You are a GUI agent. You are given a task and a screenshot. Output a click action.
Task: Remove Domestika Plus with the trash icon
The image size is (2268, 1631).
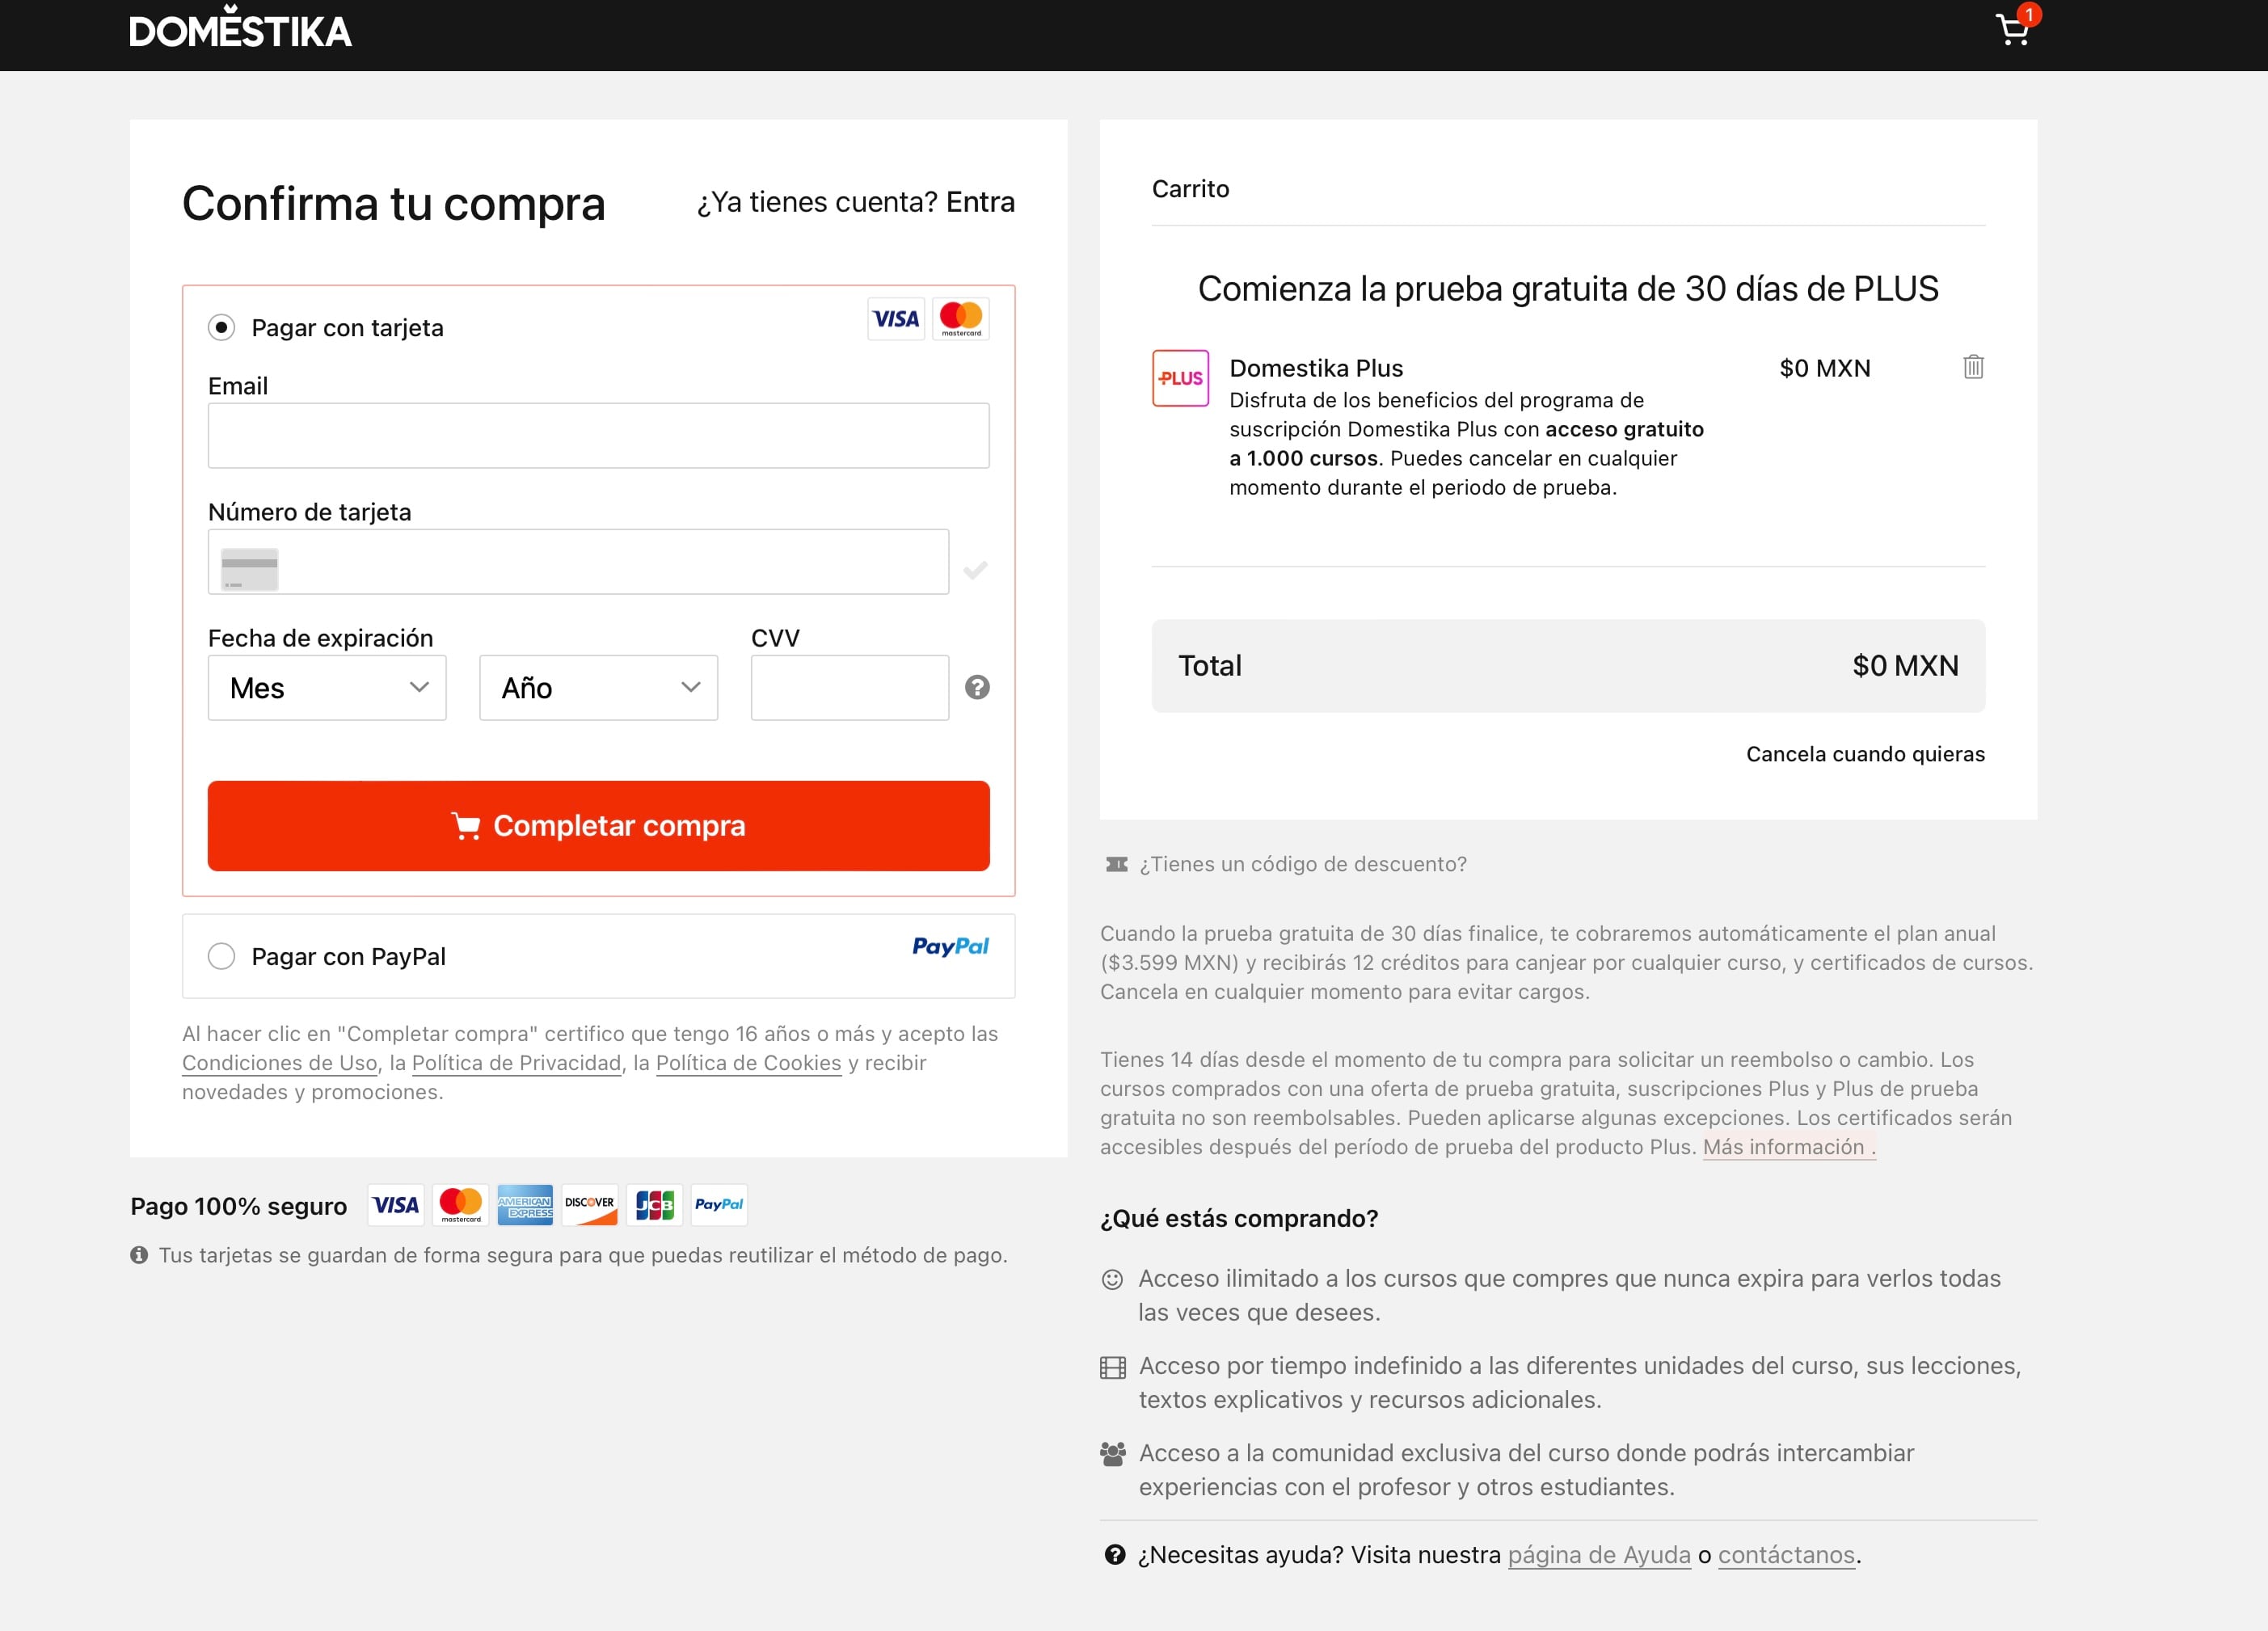pos(1972,367)
